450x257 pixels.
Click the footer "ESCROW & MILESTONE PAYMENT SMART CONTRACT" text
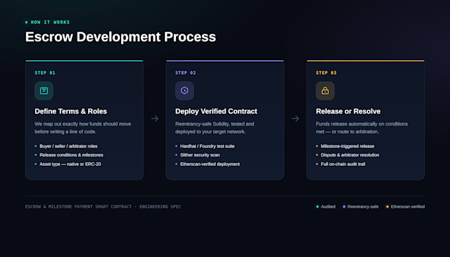pos(78,207)
